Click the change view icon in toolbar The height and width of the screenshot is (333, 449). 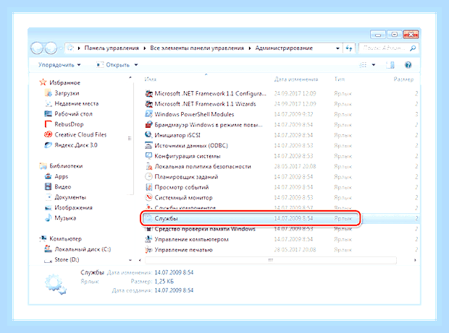coord(363,65)
